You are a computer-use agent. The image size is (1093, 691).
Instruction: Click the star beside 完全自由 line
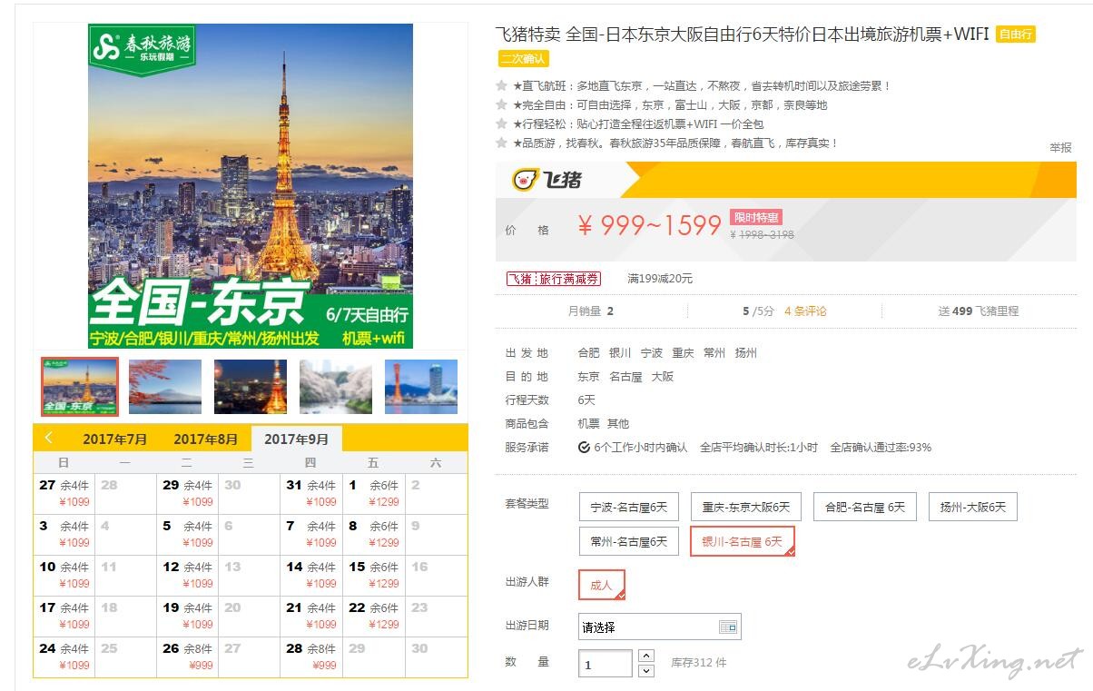click(501, 105)
